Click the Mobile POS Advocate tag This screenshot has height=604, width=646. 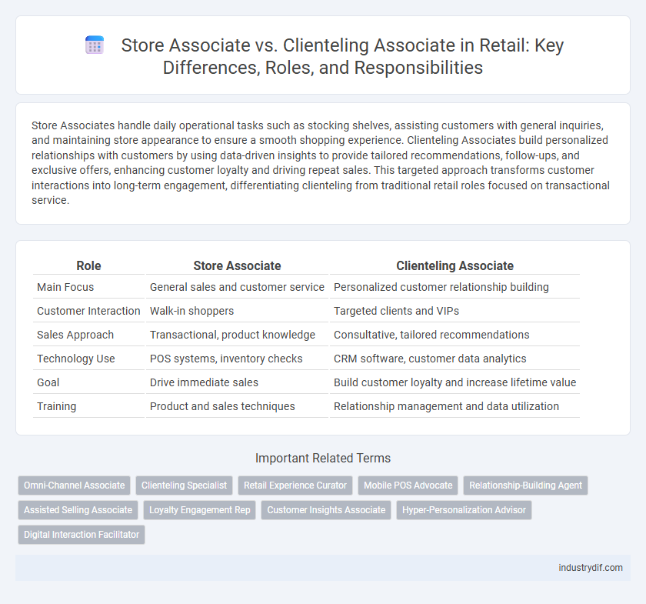pos(408,486)
